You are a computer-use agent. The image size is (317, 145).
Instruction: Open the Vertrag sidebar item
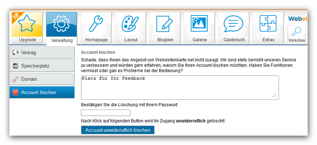pyautogui.click(x=42, y=53)
